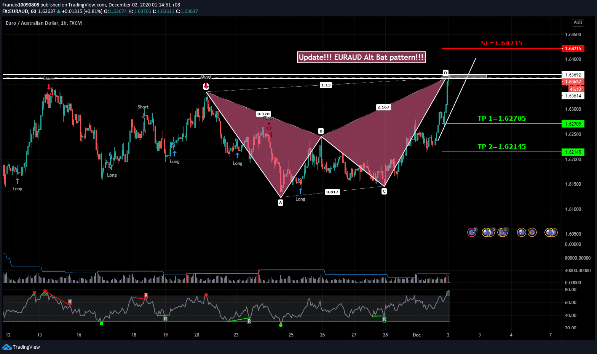Click the single Australian flag event icon
Screen dimensions: 597x354
point(522,232)
